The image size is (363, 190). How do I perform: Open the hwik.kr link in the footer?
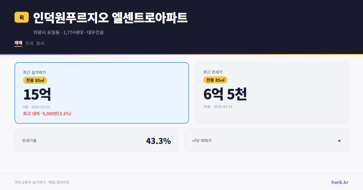point(340,182)
